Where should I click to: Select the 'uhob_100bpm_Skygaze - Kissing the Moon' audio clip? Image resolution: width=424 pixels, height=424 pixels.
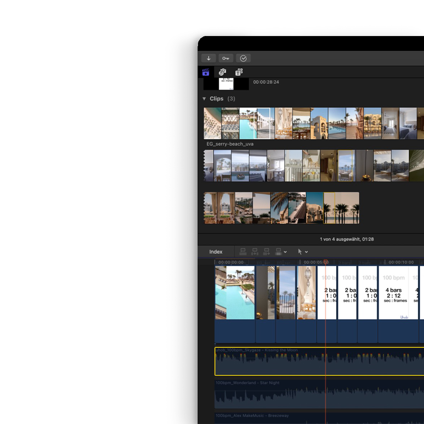click(319, 362)
